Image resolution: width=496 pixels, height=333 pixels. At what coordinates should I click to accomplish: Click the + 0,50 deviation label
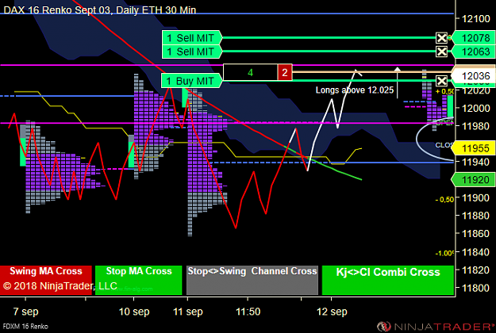click(444, 91)
